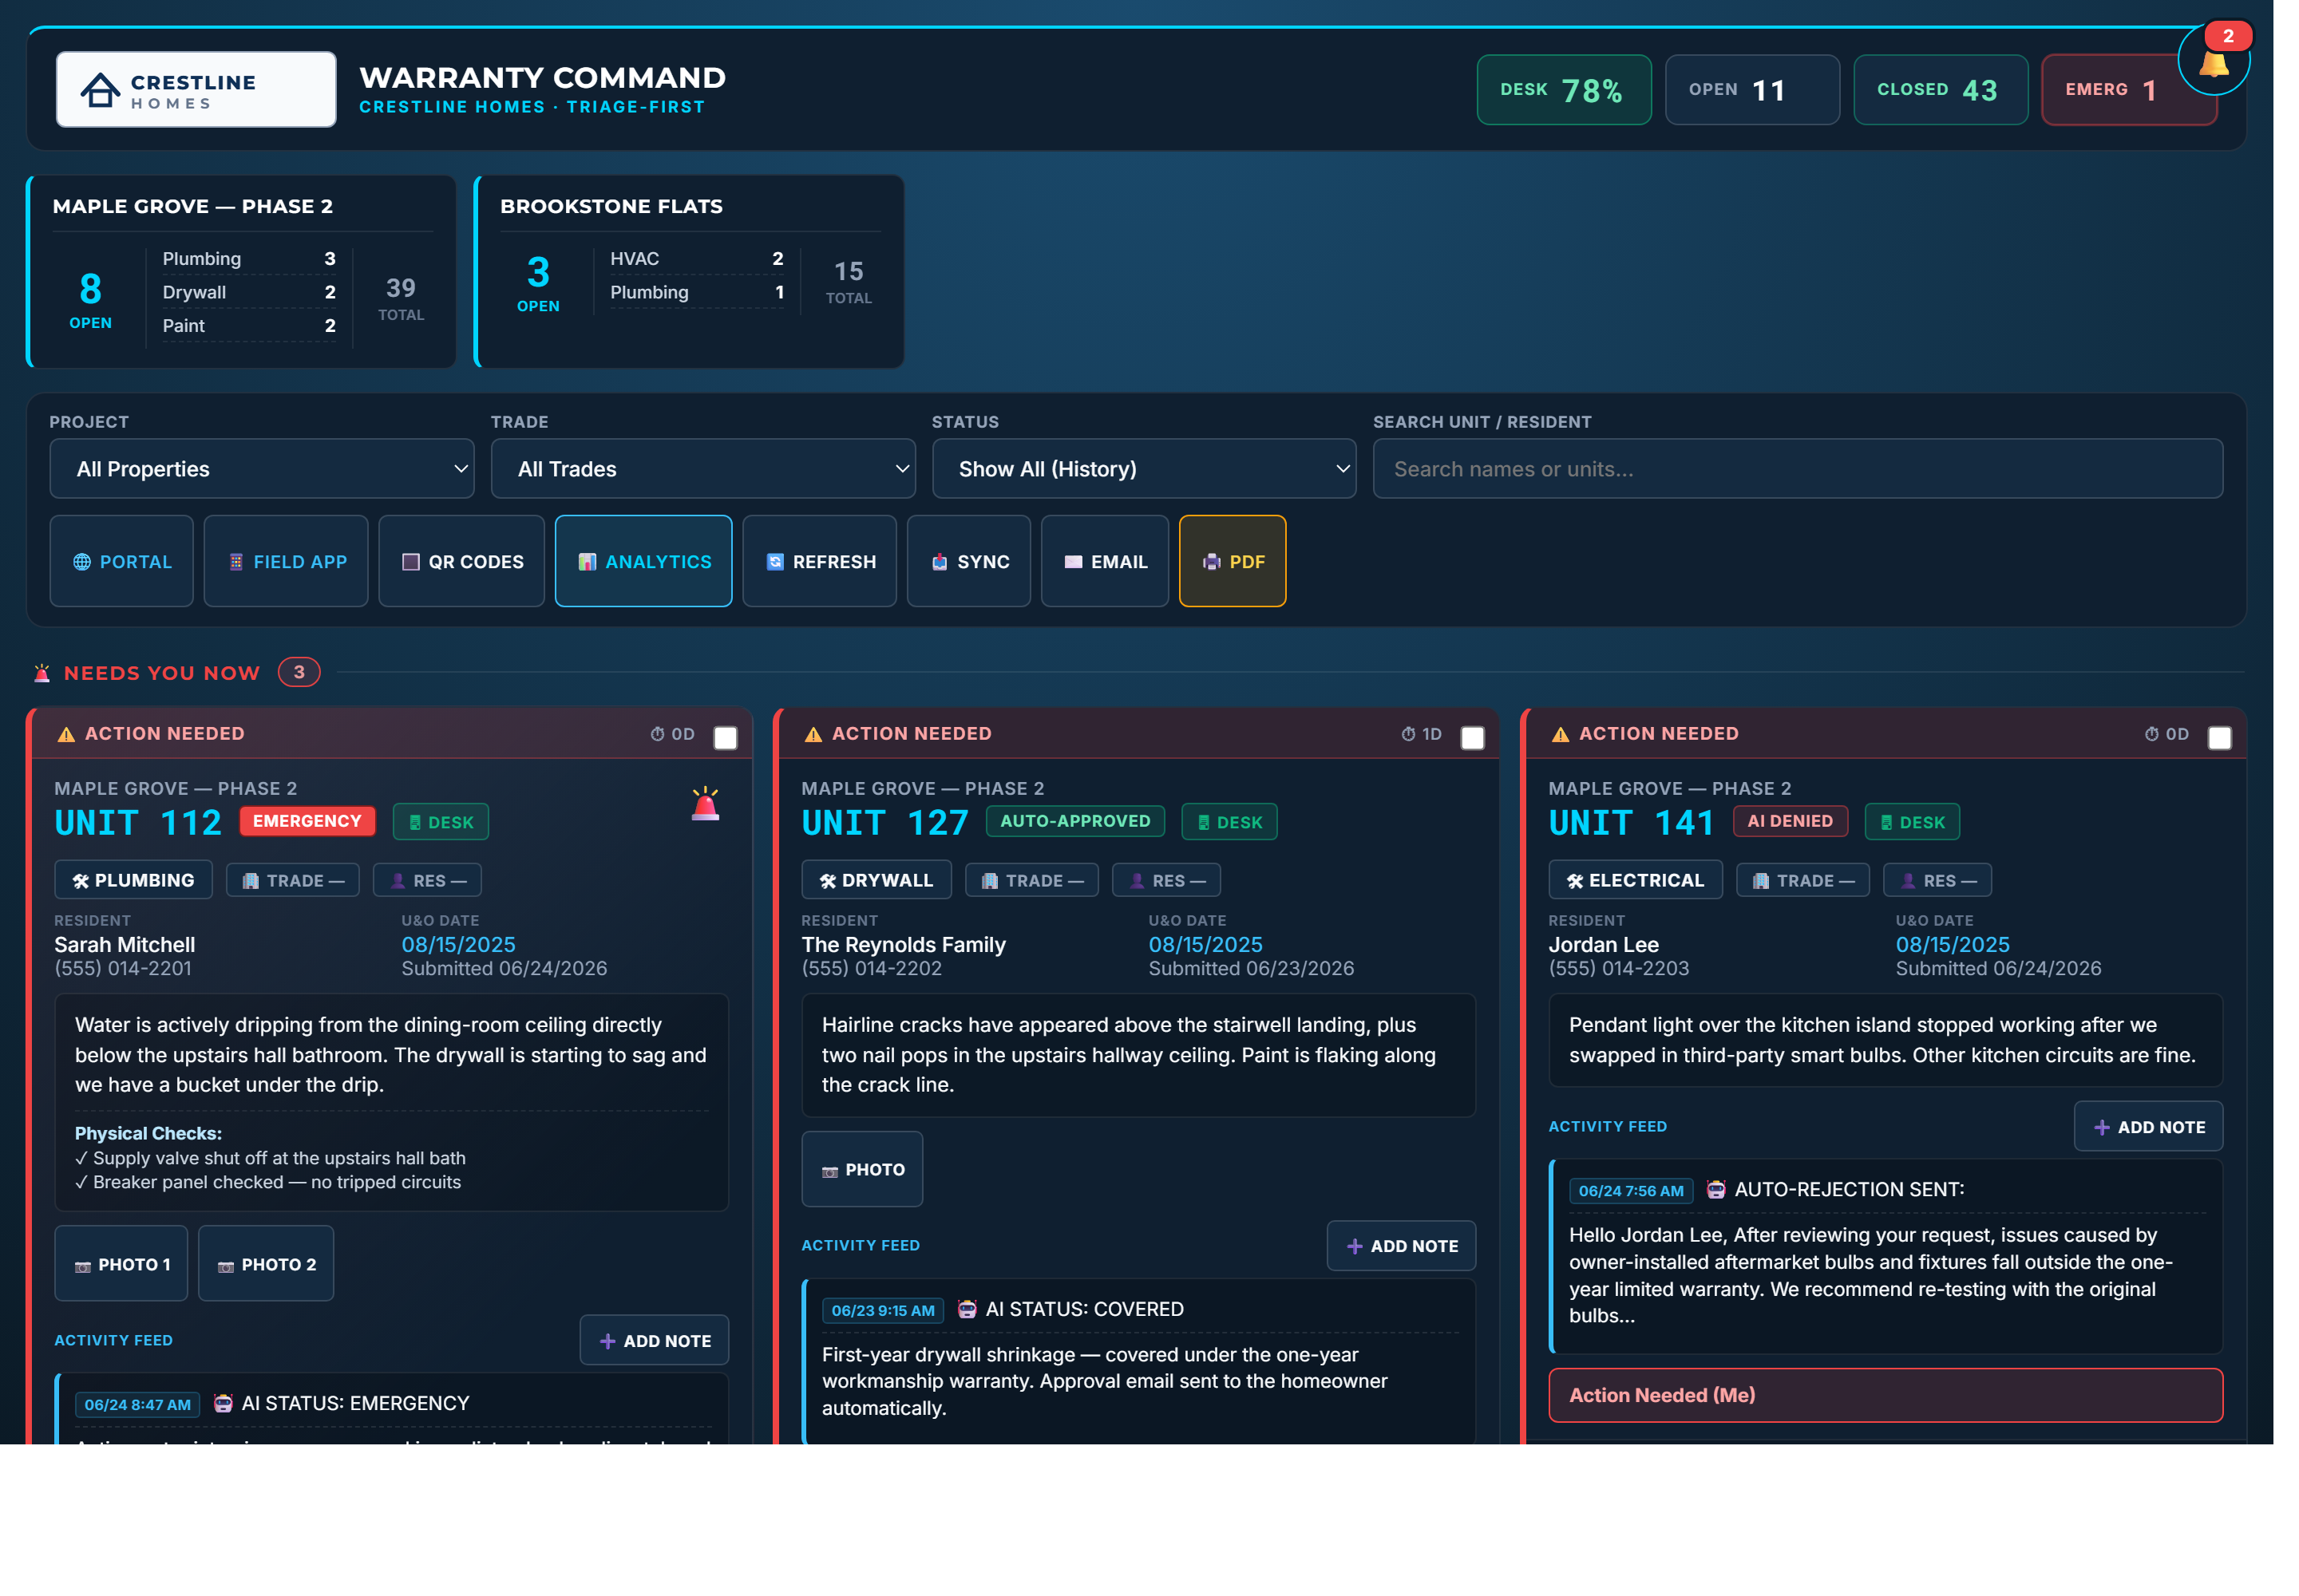Add a note to Unit 141
2299x1596 pixels.
pyautogui.click(x=2148, y=1126)
